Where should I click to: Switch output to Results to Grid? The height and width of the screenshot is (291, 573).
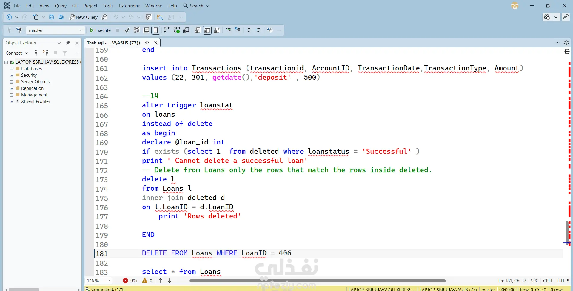[x=207, y=30]
